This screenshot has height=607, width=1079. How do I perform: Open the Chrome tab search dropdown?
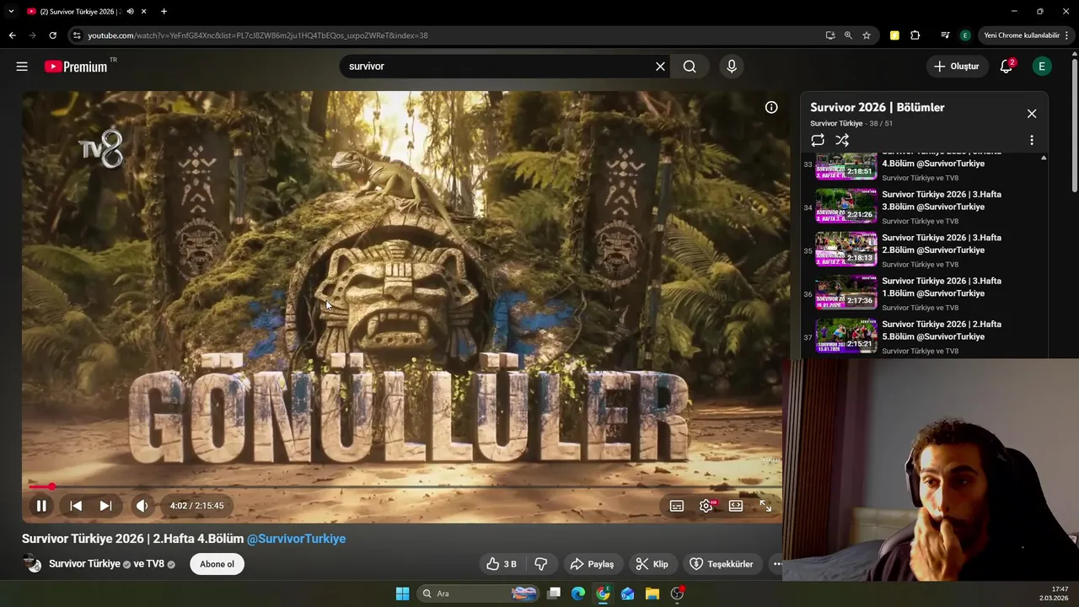click(11, 11)
